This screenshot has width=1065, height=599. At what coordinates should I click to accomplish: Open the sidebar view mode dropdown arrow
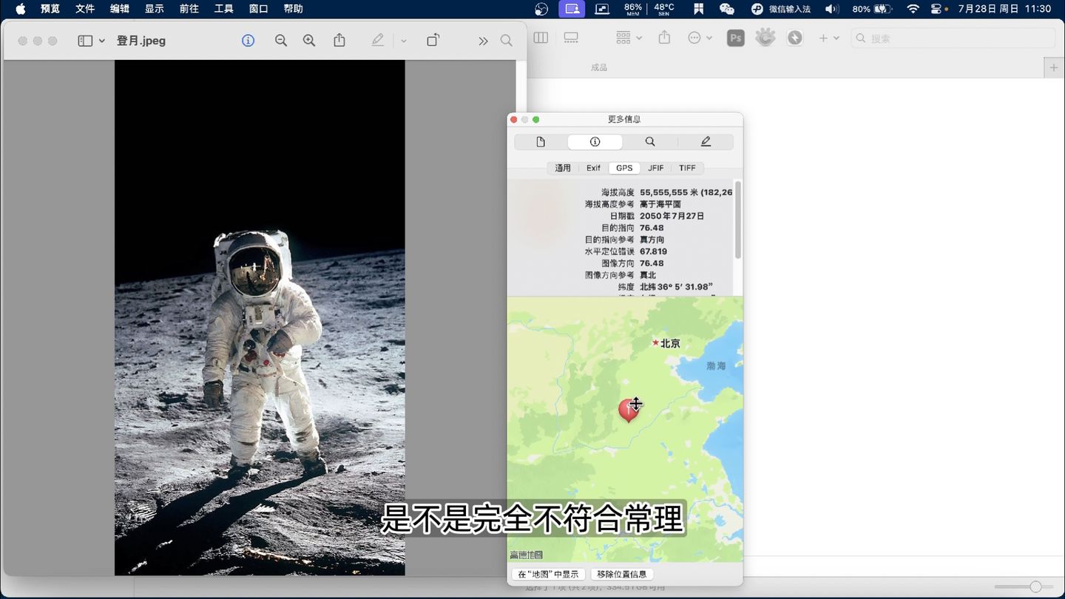tap(102, 41)
